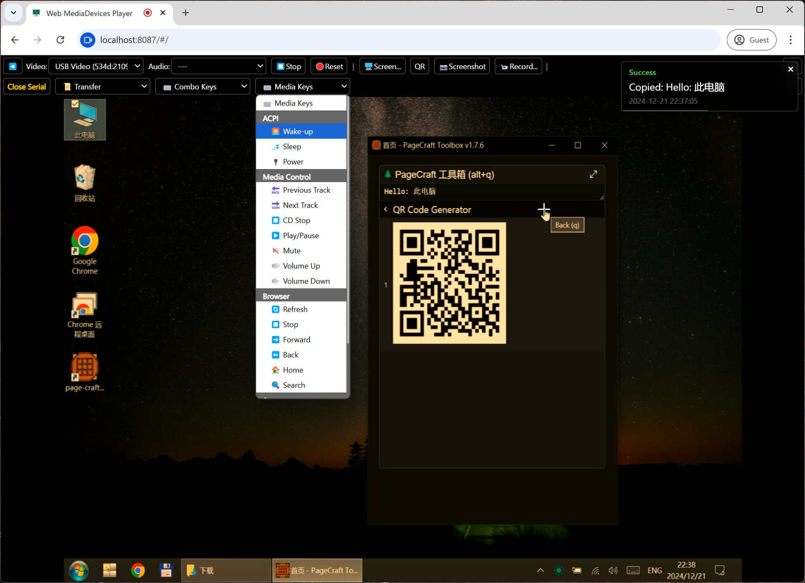Viewport: 805px width, 583px height.
Task: Click Google Chrome desktop shortcut
Action: point(85,250)
